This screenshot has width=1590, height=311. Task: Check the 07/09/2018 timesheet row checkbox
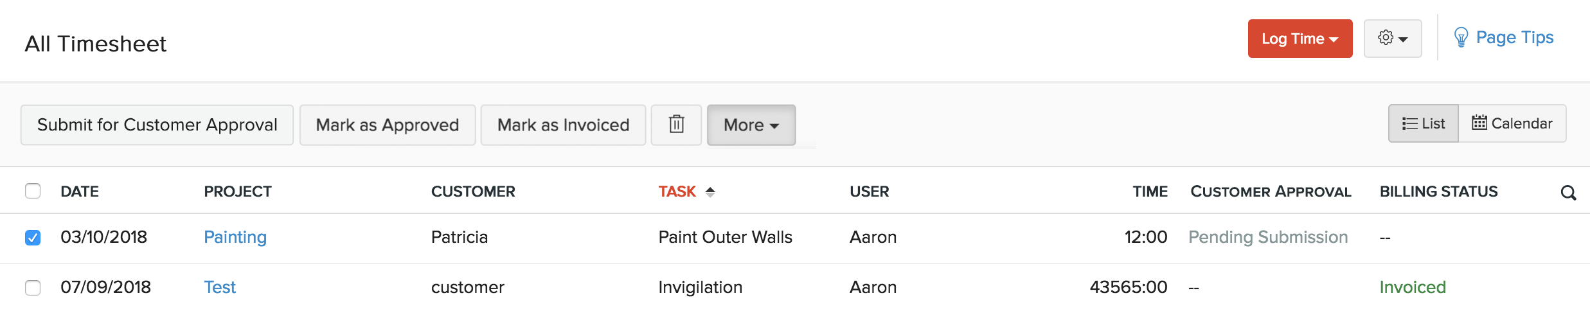33,287
